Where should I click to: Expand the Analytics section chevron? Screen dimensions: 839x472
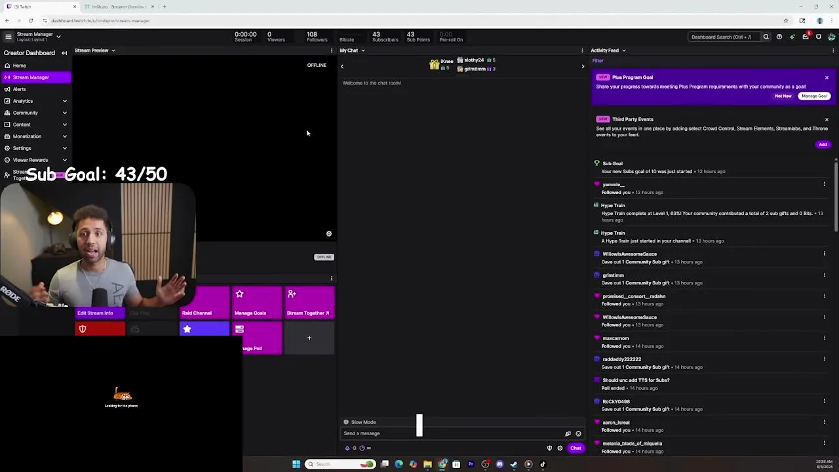click(x=64, y=101)
